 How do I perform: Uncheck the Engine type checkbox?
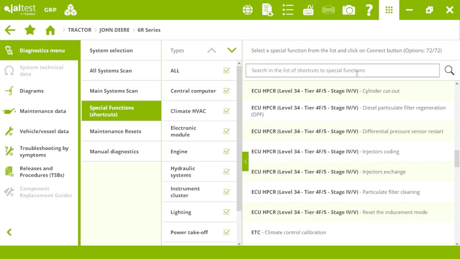pyautogui.click(x=227, y=152)
